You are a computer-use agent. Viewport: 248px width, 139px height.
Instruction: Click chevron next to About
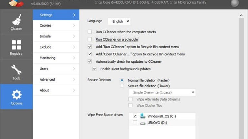click(74, 90)
